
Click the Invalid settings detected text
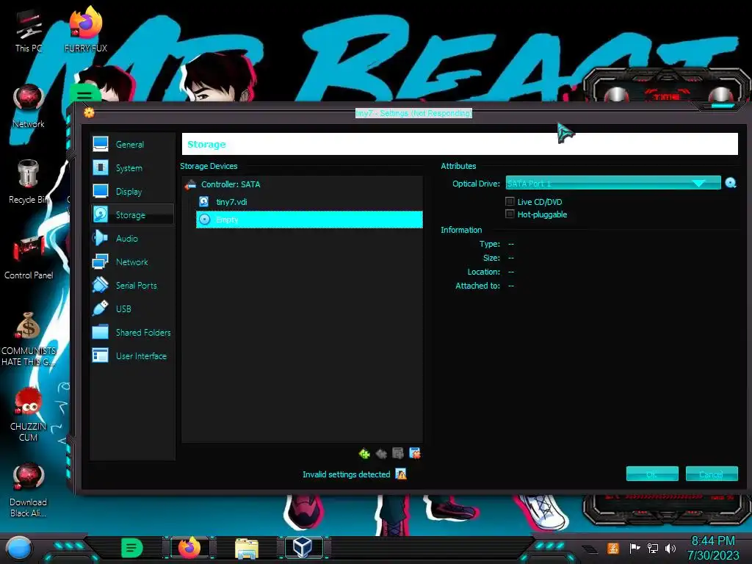347,474
